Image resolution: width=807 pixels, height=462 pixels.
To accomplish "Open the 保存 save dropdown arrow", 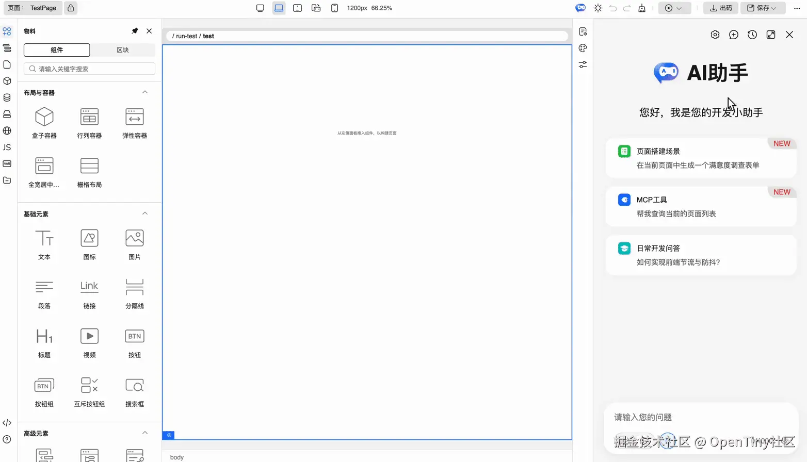I will (x=773, y=8).
